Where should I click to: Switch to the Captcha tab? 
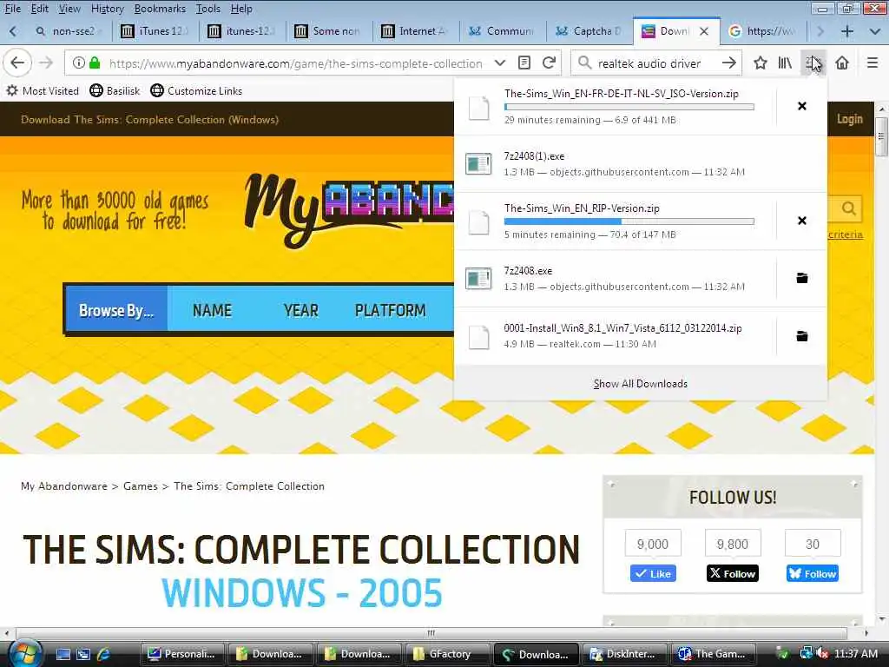coord(589,31)
